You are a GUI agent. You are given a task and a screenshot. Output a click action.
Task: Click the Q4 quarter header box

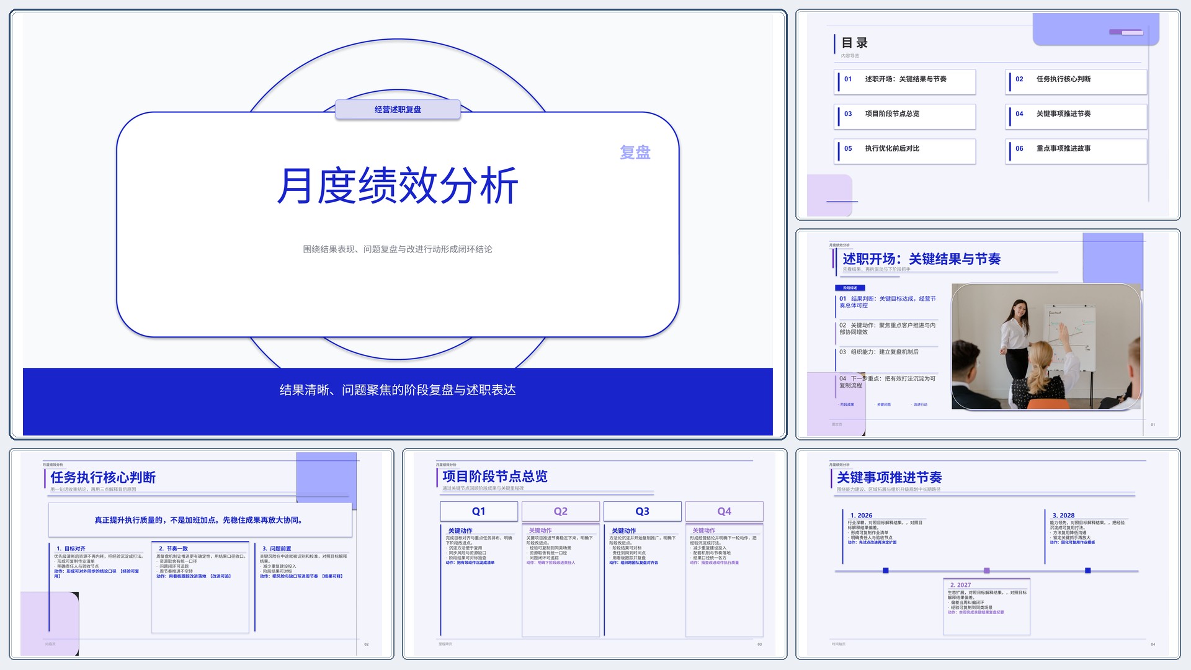pos(725,511)
